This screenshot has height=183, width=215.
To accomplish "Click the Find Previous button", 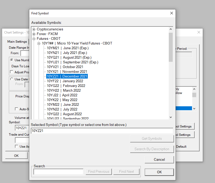I will pos(99,172).
